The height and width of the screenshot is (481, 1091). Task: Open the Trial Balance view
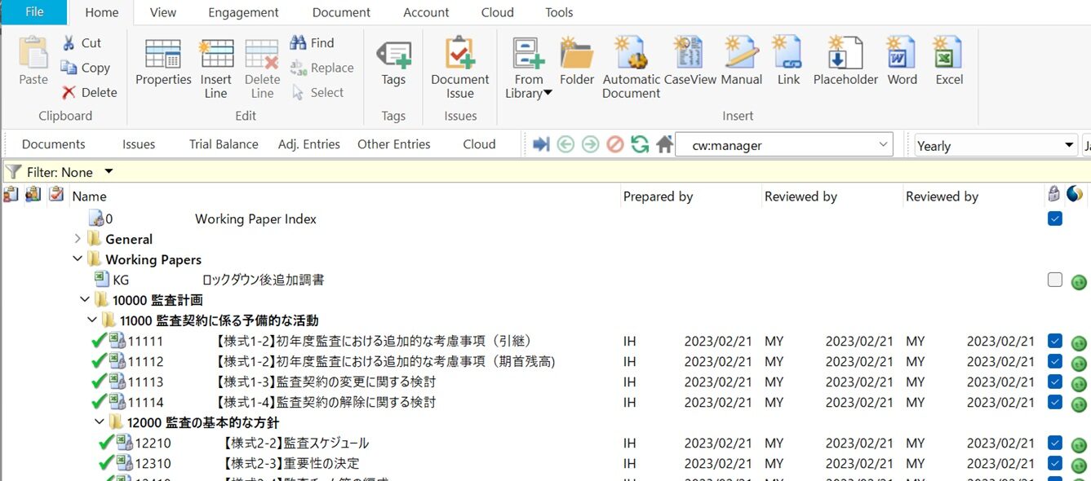(223, 143)
